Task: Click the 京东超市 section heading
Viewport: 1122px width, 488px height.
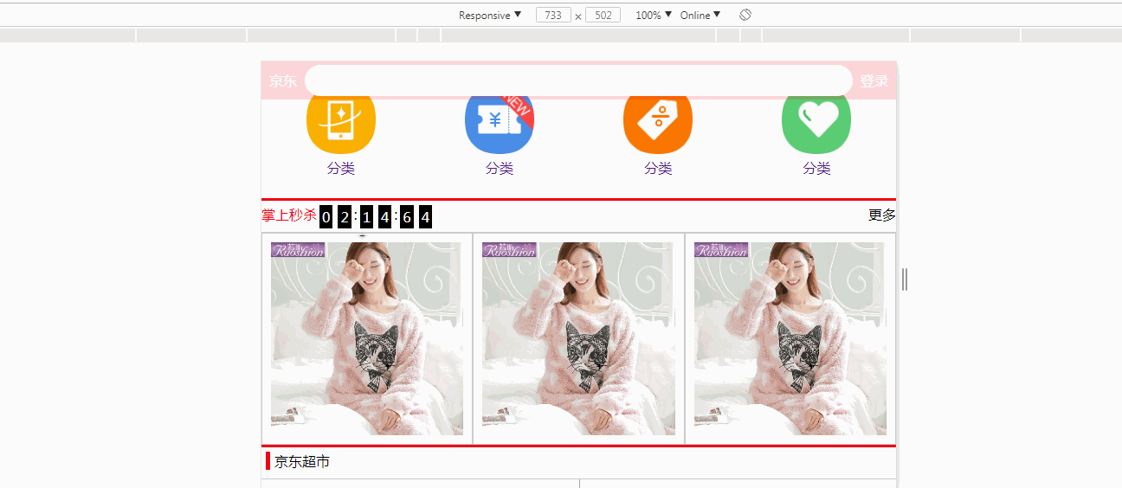Action: coord(302,462)
